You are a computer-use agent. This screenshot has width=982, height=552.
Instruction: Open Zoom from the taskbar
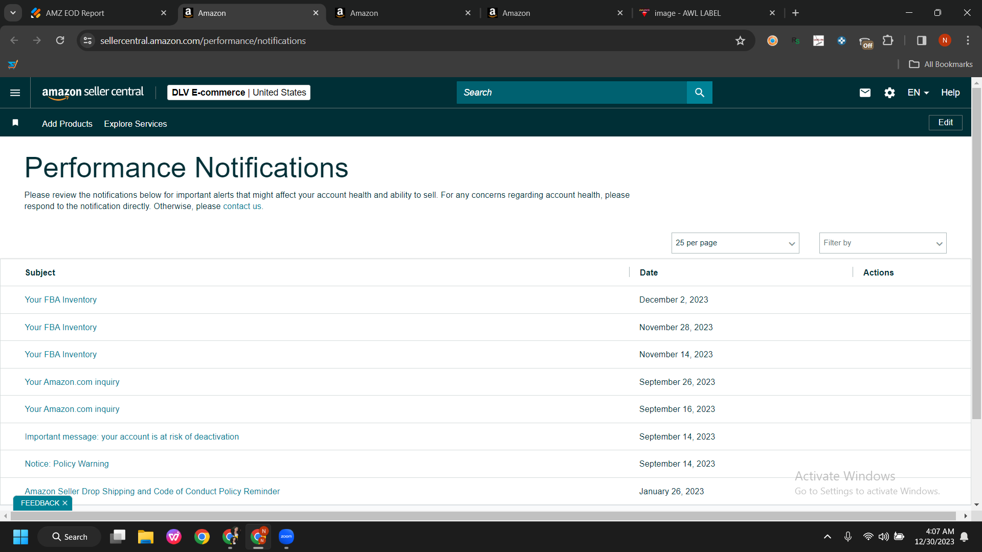click(x=286, y=537)
